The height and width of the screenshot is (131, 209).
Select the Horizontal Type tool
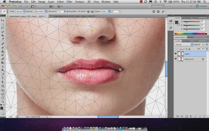tap(3, 78)
